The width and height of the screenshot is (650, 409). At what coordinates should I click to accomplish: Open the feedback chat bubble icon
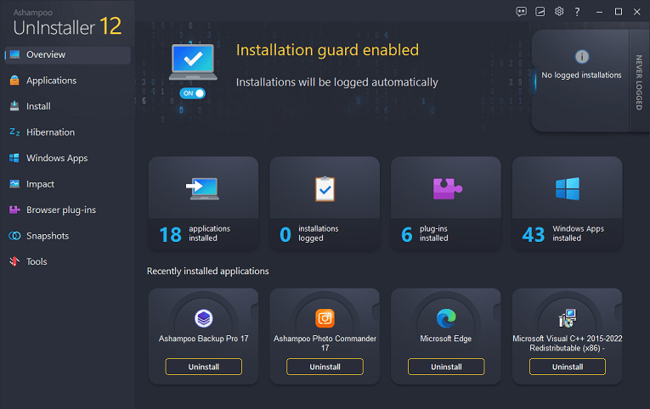tap(521, 12)
